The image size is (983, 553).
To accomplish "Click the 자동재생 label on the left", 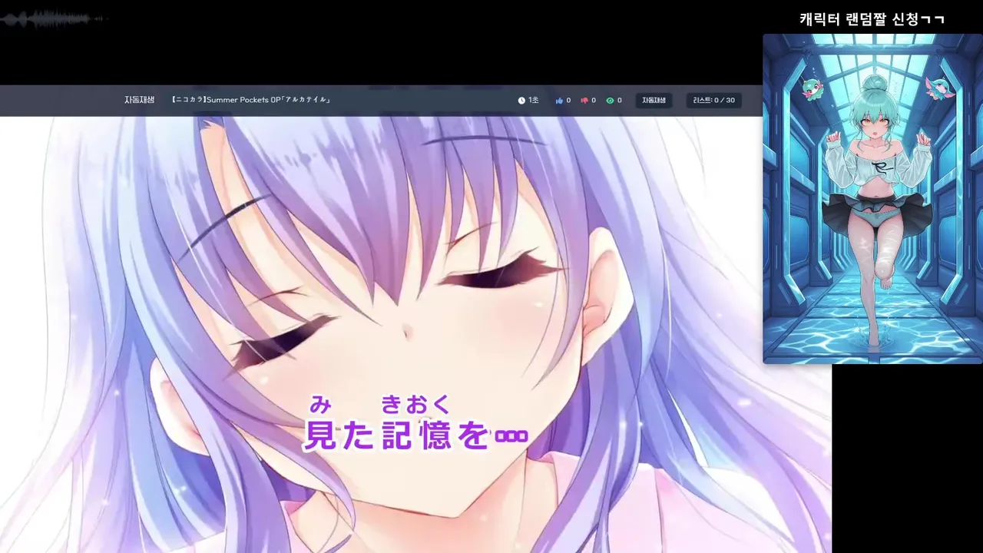I will coord(140,100).
